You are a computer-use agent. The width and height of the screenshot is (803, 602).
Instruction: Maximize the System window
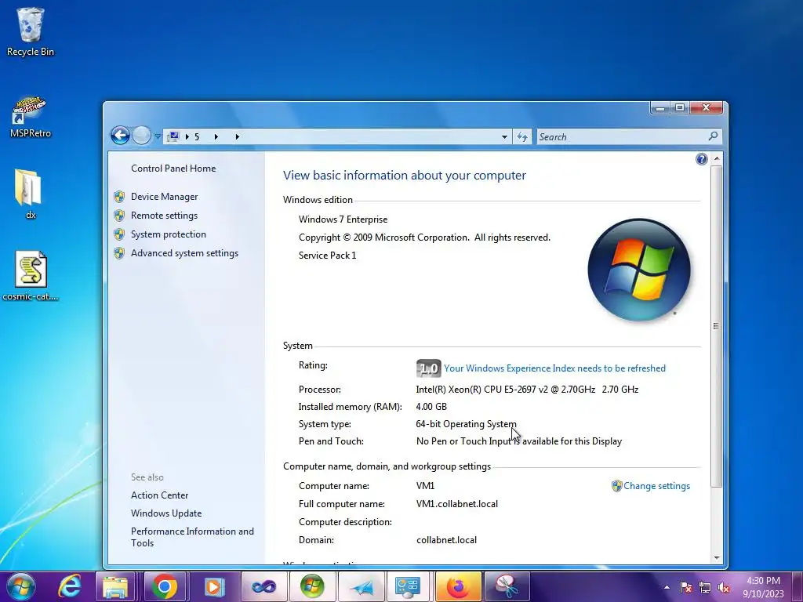click(x=680, y=107)
